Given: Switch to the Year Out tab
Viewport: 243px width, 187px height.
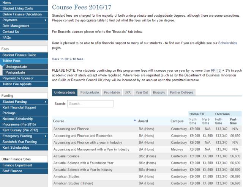Looking at the screenshot, I should [142, 93].
